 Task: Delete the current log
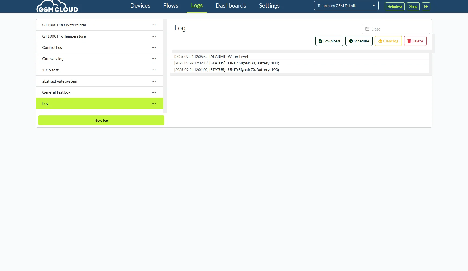point(415,41)
